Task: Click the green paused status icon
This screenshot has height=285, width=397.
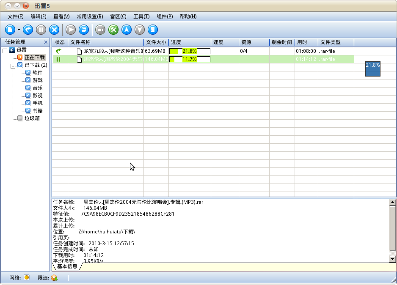Action: [58, 59]
